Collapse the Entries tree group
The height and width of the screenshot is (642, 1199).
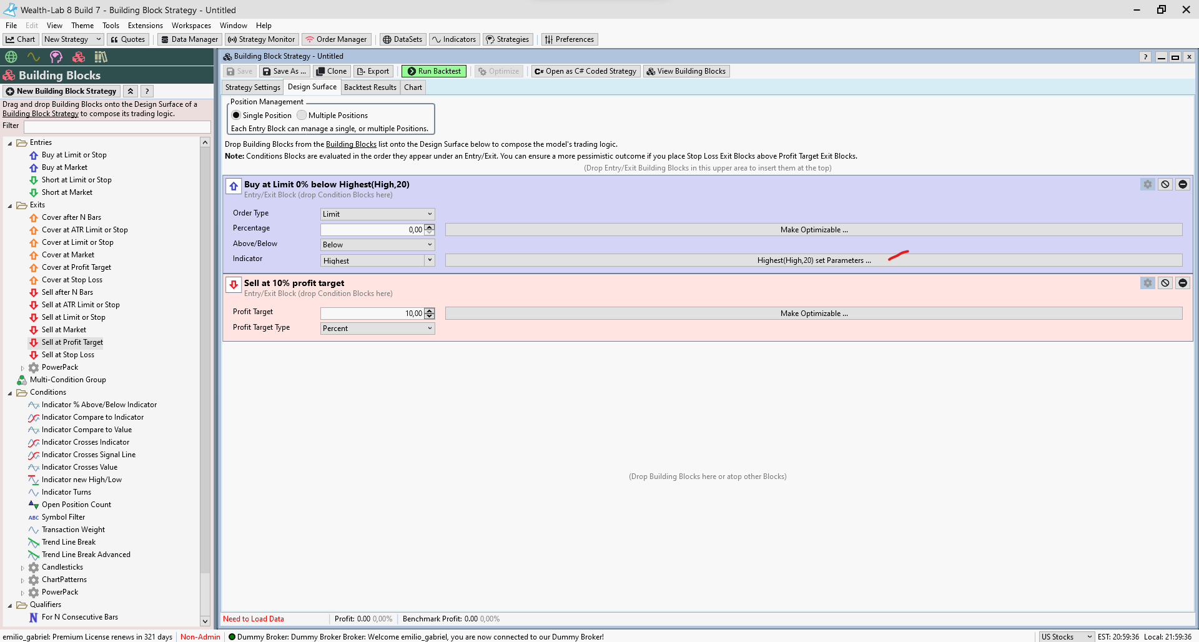click(x=10, y=143)
